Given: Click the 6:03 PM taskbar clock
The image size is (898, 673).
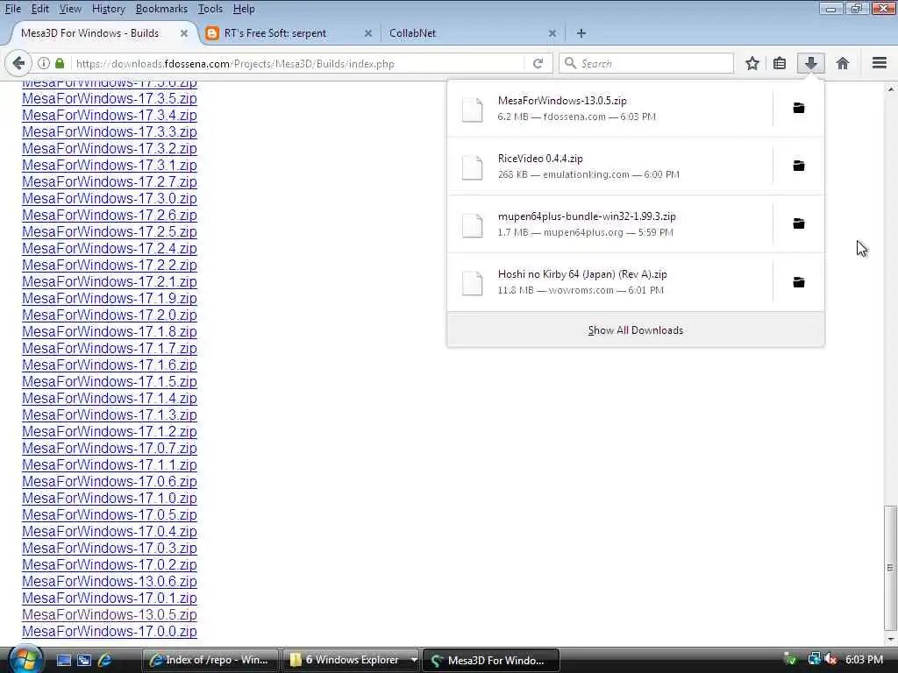Looking at the screenshot, I should [x=864, y=659].
